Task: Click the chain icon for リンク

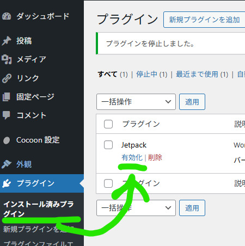Action: [7, 78]
